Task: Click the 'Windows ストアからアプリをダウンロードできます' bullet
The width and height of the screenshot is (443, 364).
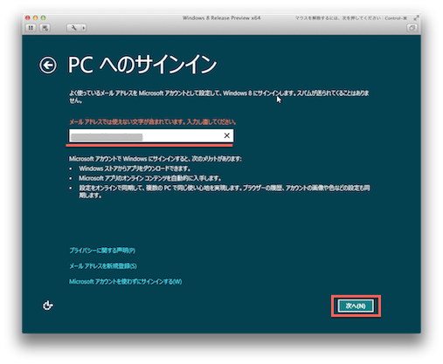Action: click(x=135, y=168)
